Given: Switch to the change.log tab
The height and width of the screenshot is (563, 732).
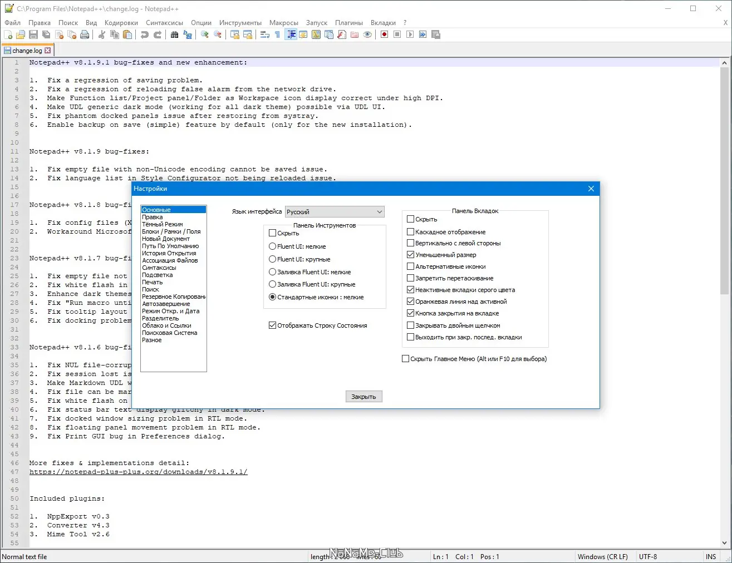Looking at the screenshot, I should pos(27,51).
